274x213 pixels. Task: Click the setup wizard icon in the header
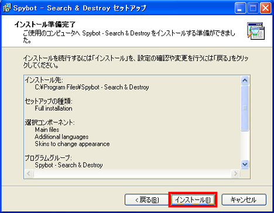point(256,31)
